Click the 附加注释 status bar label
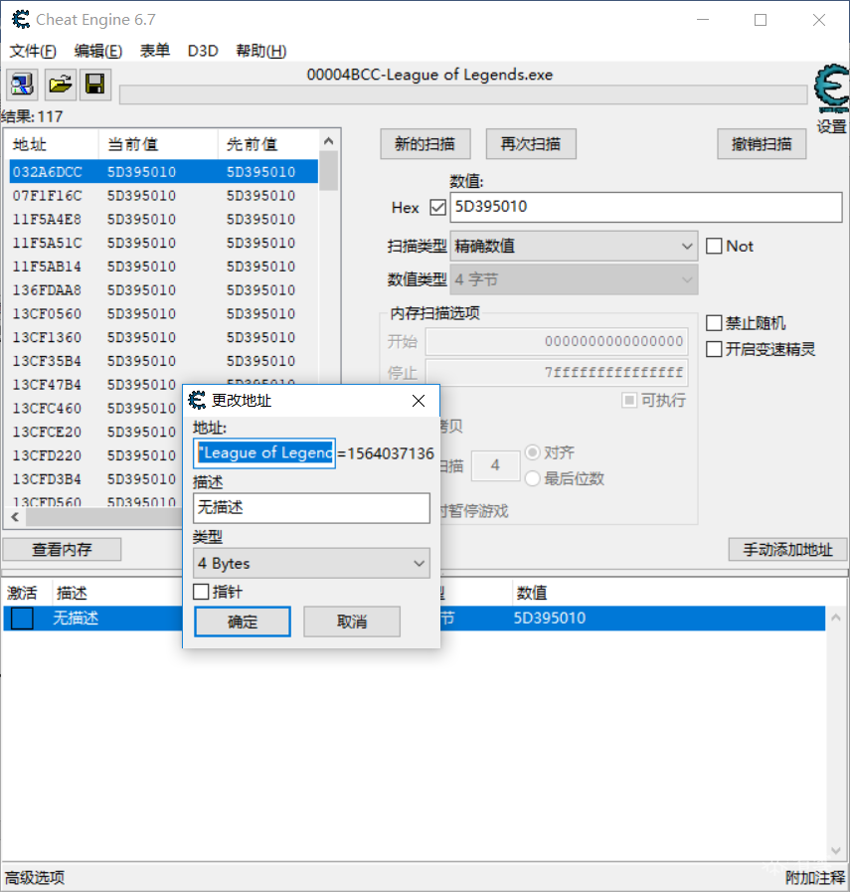The image size is (850, 892). [x=815, y=878]
